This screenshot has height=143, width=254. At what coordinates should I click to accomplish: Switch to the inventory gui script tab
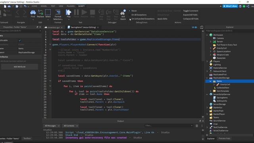click(54, 27)
